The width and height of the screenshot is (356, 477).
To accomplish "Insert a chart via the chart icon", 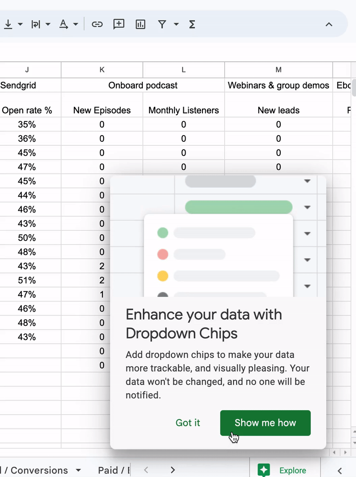I will 141,24.
